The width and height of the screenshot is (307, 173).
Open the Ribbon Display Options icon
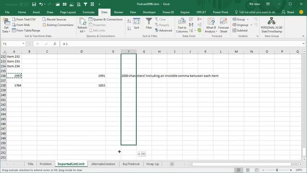(268, 4)
